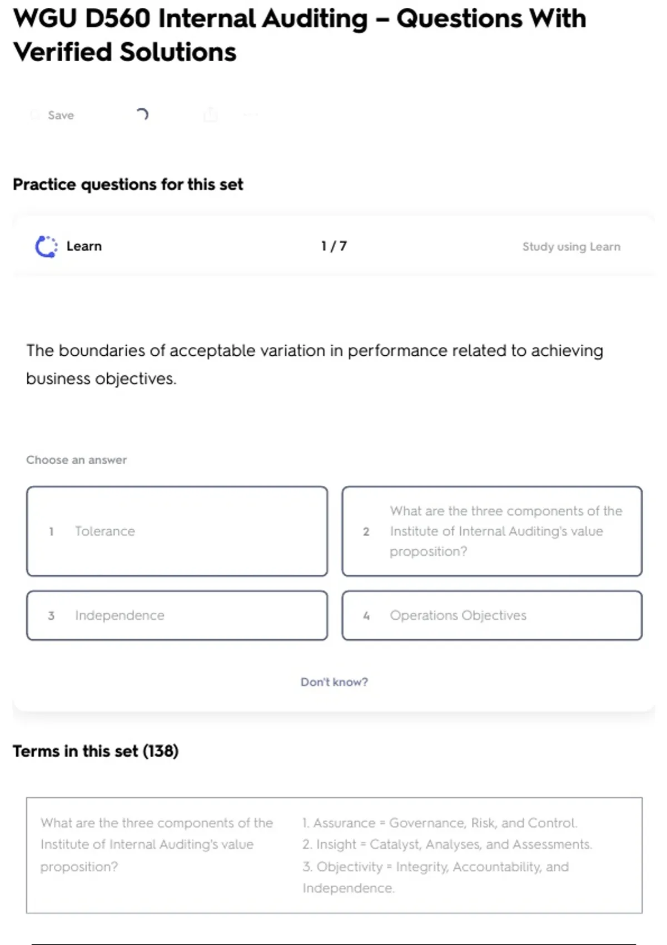
Task: Click the bookmark icon beside Save
Action: 36,115
